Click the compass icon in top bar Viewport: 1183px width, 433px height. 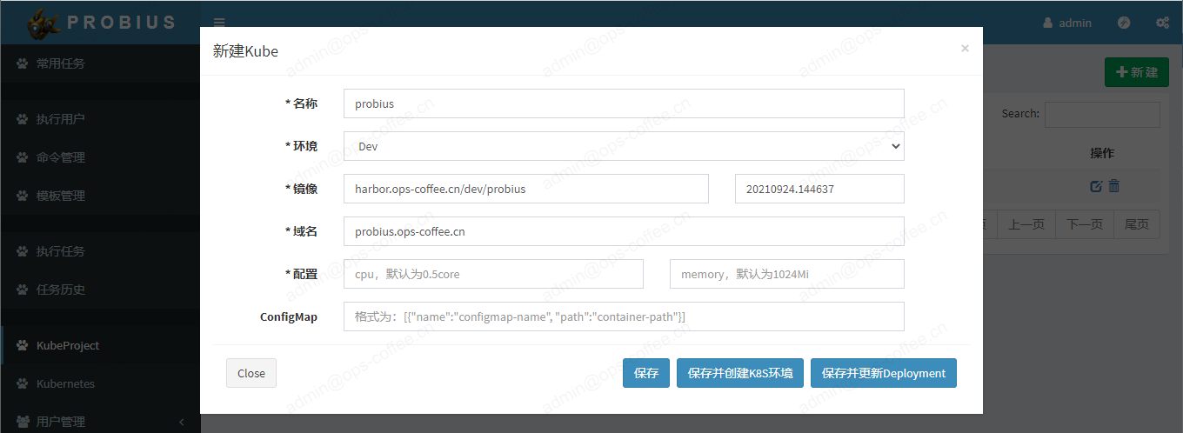tap(1124, 23)
